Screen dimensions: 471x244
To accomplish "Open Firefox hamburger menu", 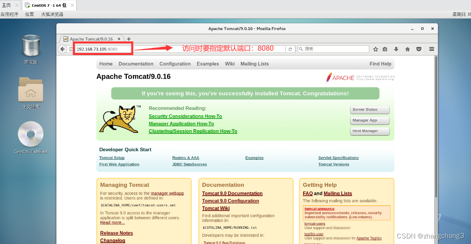I will (432, 49).
